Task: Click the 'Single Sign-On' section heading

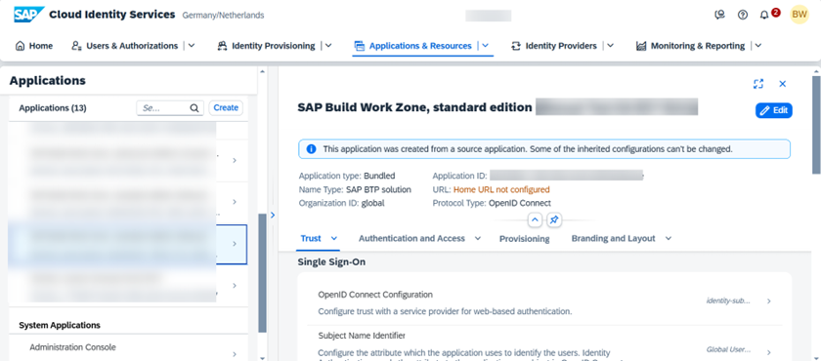Action: pos(331,262)
